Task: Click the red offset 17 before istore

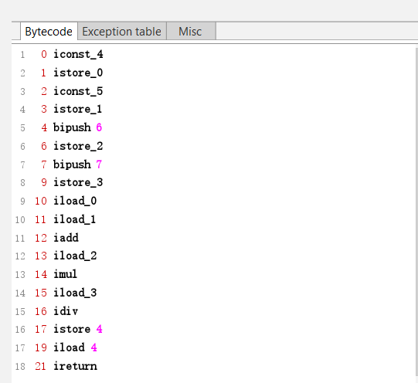Action: point(40,330)
